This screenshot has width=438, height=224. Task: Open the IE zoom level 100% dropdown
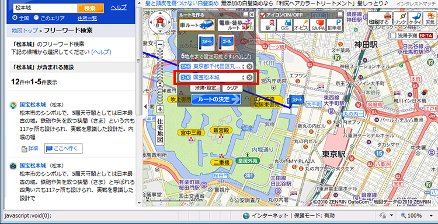[x=417, y=216]
